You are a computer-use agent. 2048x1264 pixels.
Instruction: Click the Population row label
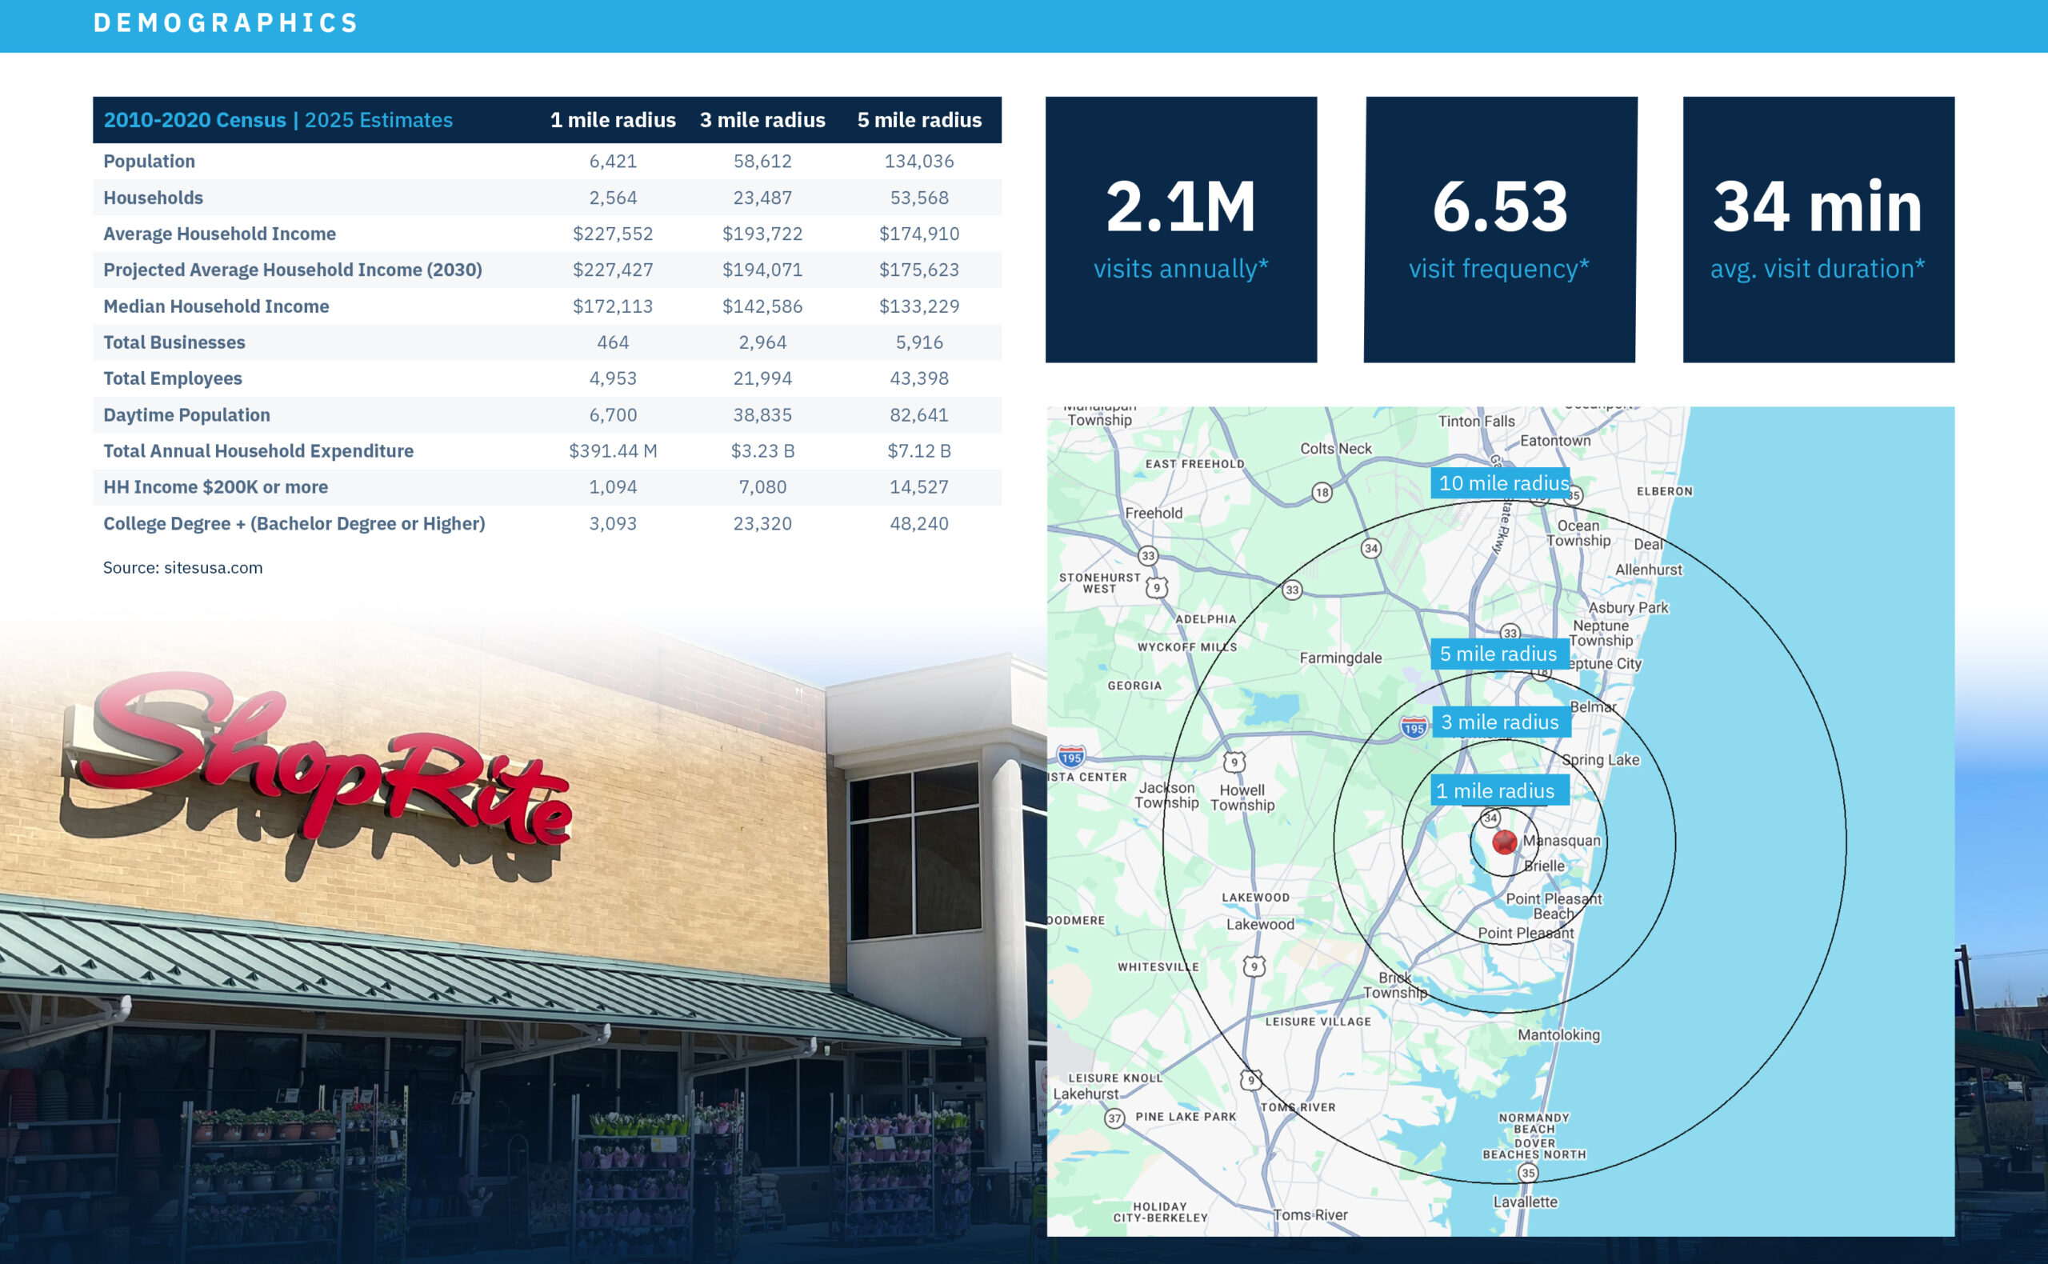click(x=149, y=162)
